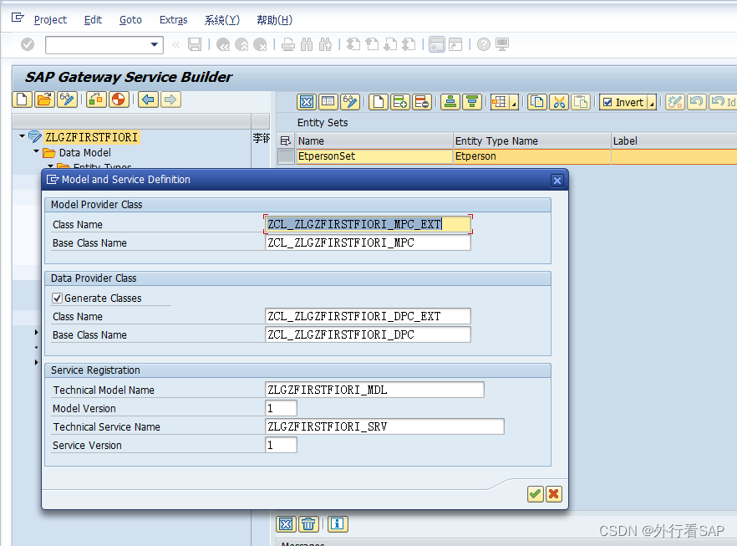Screen dimensions: 737x546
Task: Click the delete trash icon in messages toolbar
Action: tap(308, 524)
